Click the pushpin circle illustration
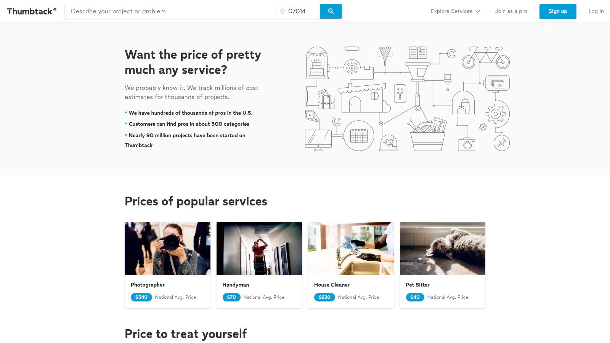The image size is (610, 343). click(502, 143)
